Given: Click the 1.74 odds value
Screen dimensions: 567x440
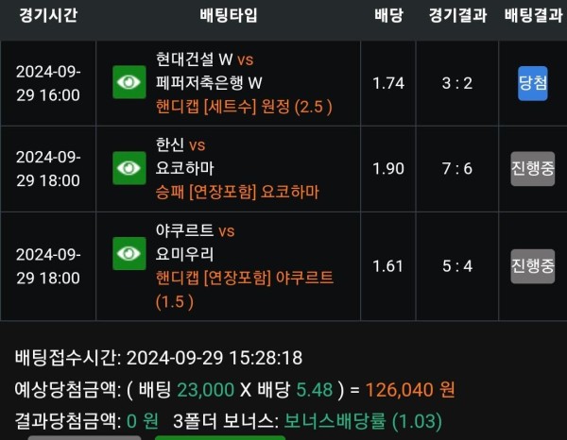Looking at the screenshot, I should [388, 83].
